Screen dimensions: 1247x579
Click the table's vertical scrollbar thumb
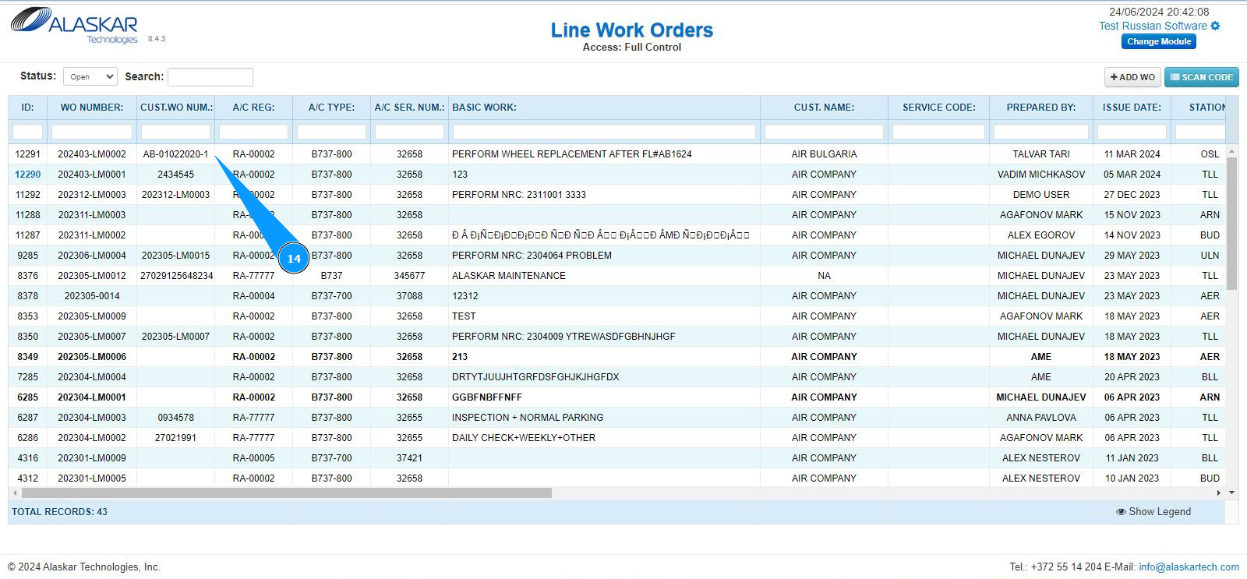pos(1231,223)
